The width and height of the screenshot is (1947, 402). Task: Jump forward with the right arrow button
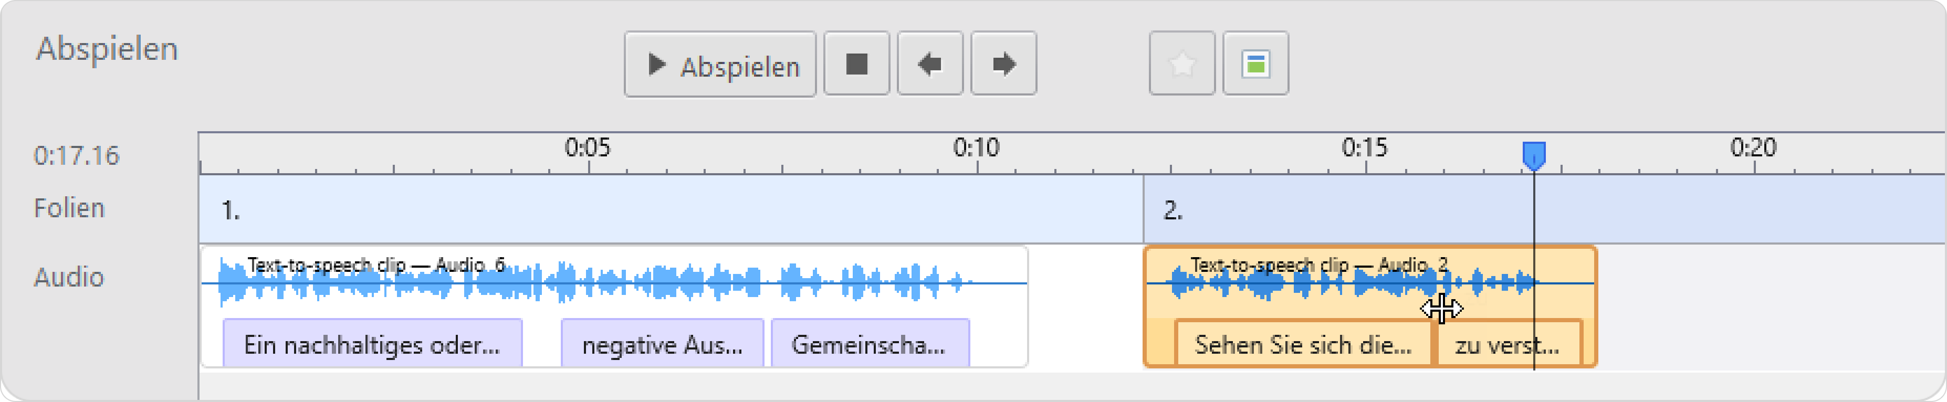1004,64
